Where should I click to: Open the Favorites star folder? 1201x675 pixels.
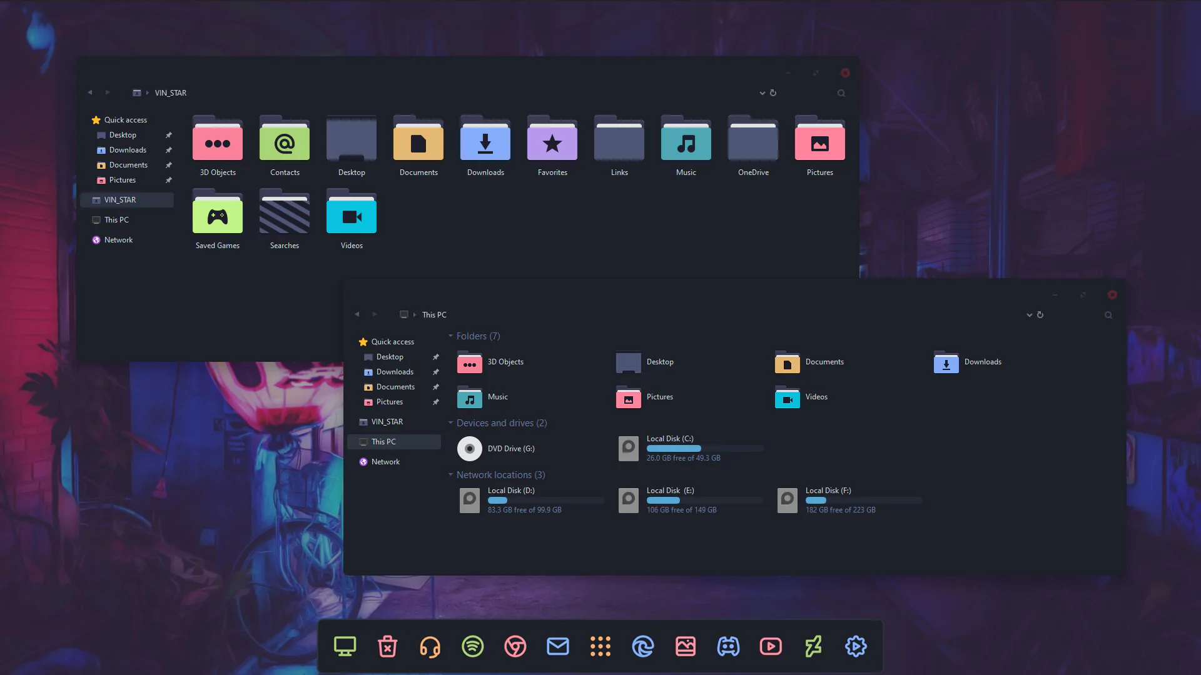pos(552,142)
